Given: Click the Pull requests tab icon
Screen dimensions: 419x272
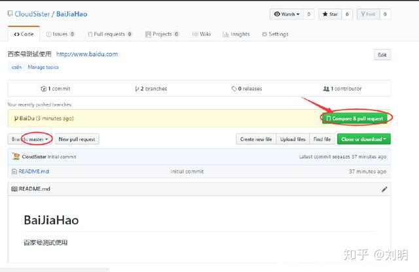Looking at the screenshot, I should 90,34.
